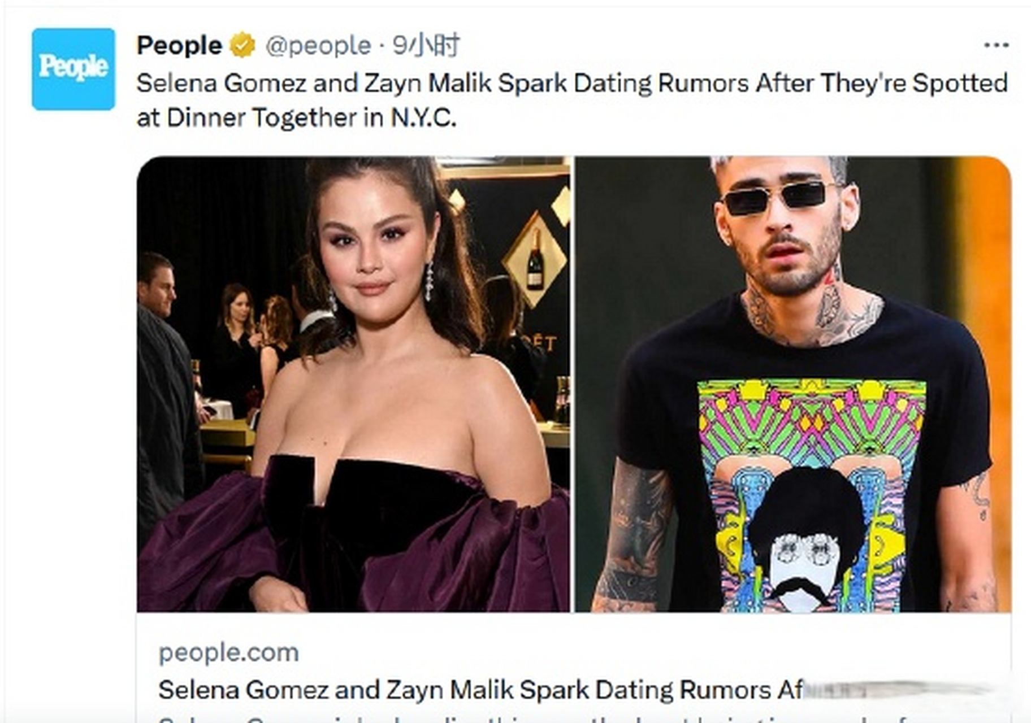The height and width of the screenshot is (723, 1031).
Task: Click the drop earring in the left photo
Action: pyautogui.click(x=429, y=281)
